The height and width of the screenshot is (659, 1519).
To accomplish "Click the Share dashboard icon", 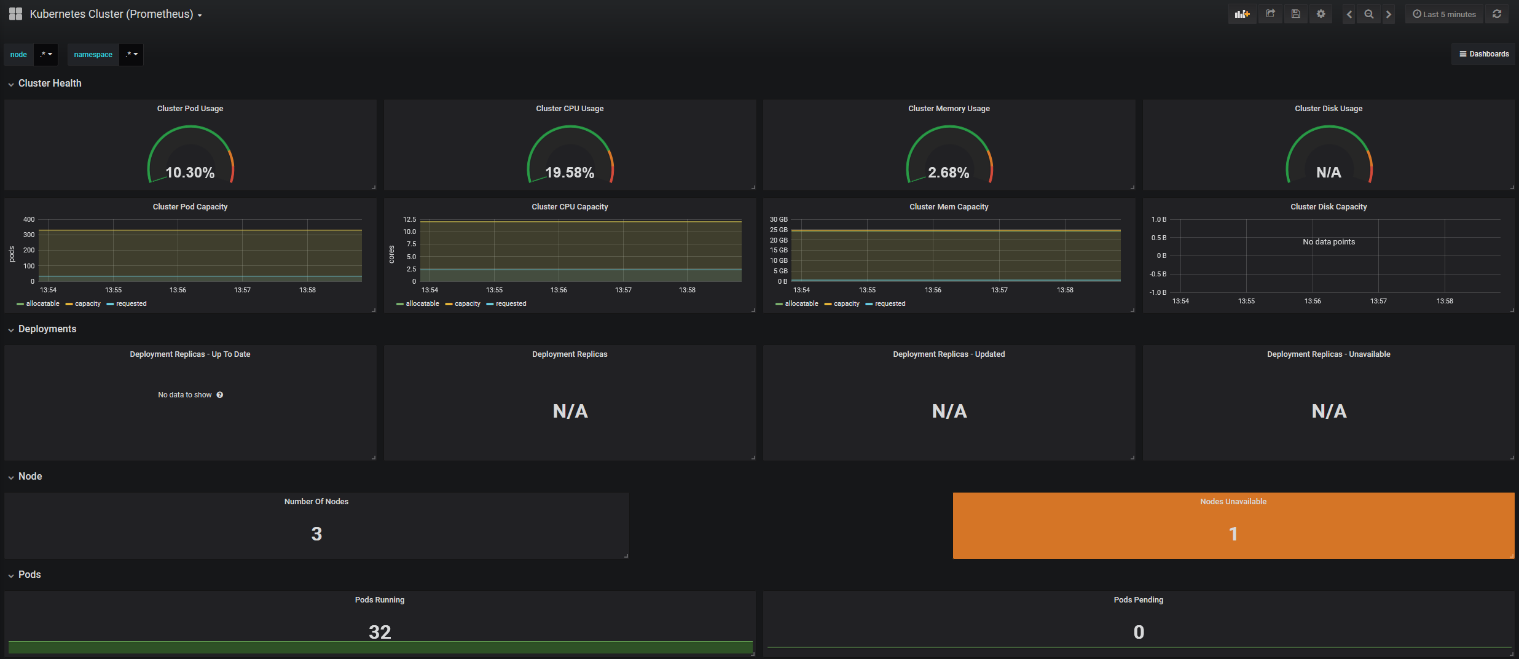I will [x=1270, y=14].
